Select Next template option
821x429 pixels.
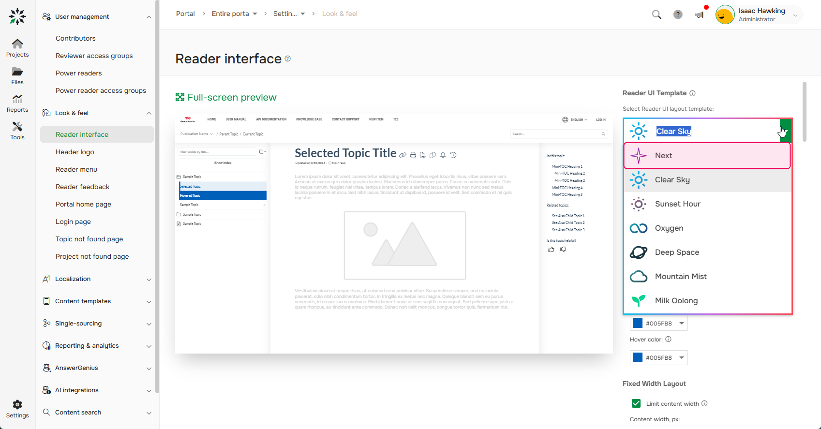click(707, 155)
